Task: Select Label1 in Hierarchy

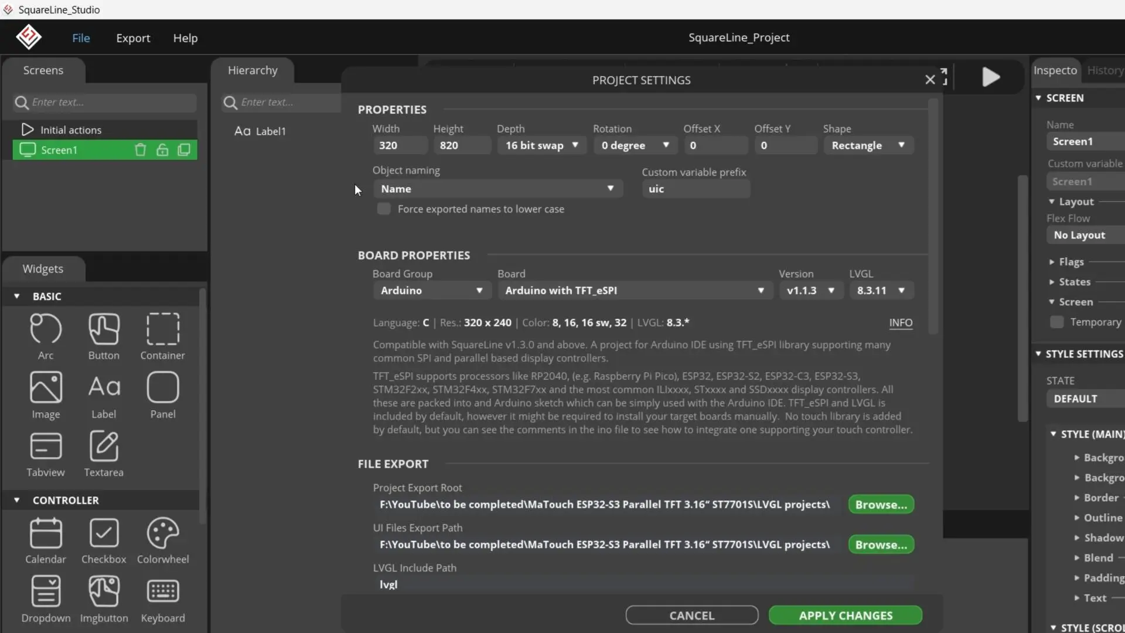Action: [x=260, y=131]
